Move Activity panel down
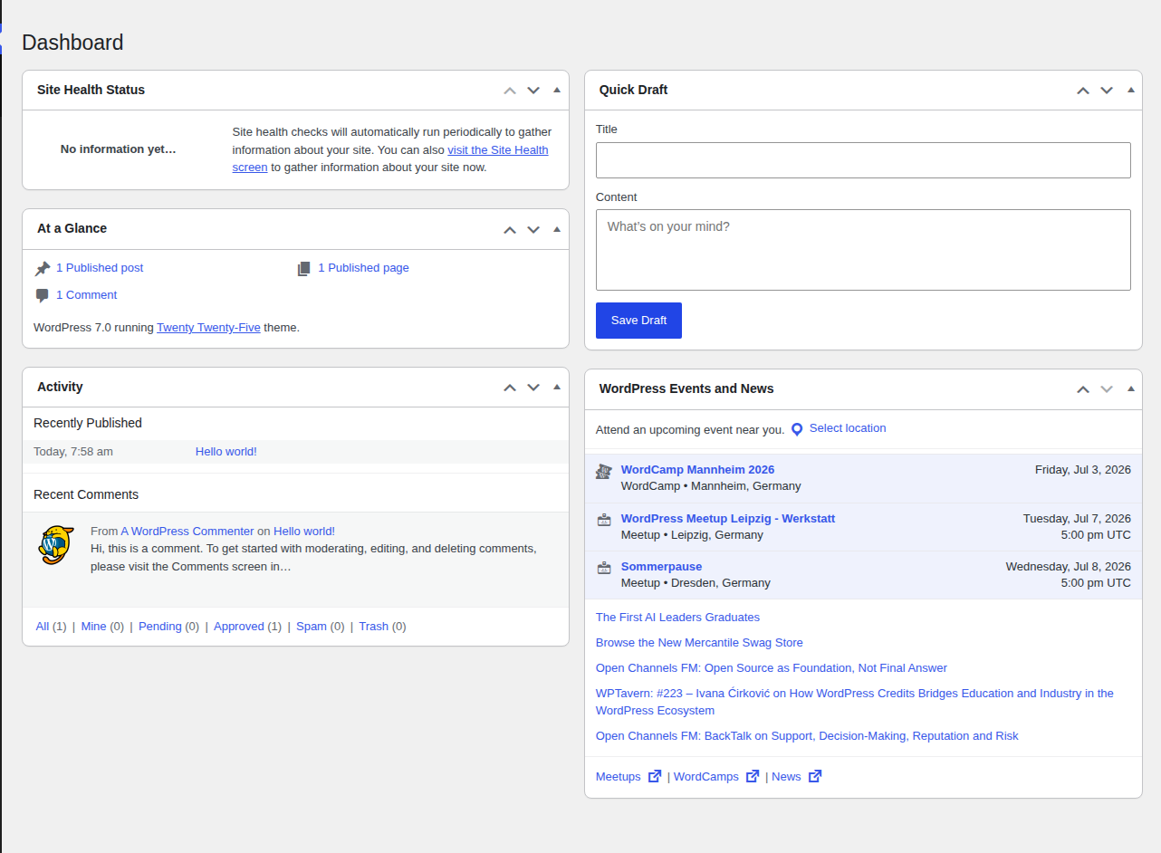 point(533,388)
